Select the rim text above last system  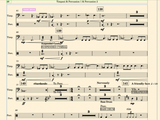click(x=129, y=109)
